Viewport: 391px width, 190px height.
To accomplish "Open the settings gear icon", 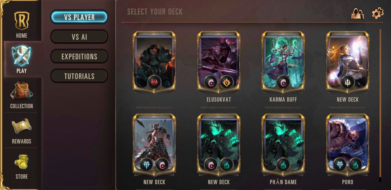I will point(378,13).
